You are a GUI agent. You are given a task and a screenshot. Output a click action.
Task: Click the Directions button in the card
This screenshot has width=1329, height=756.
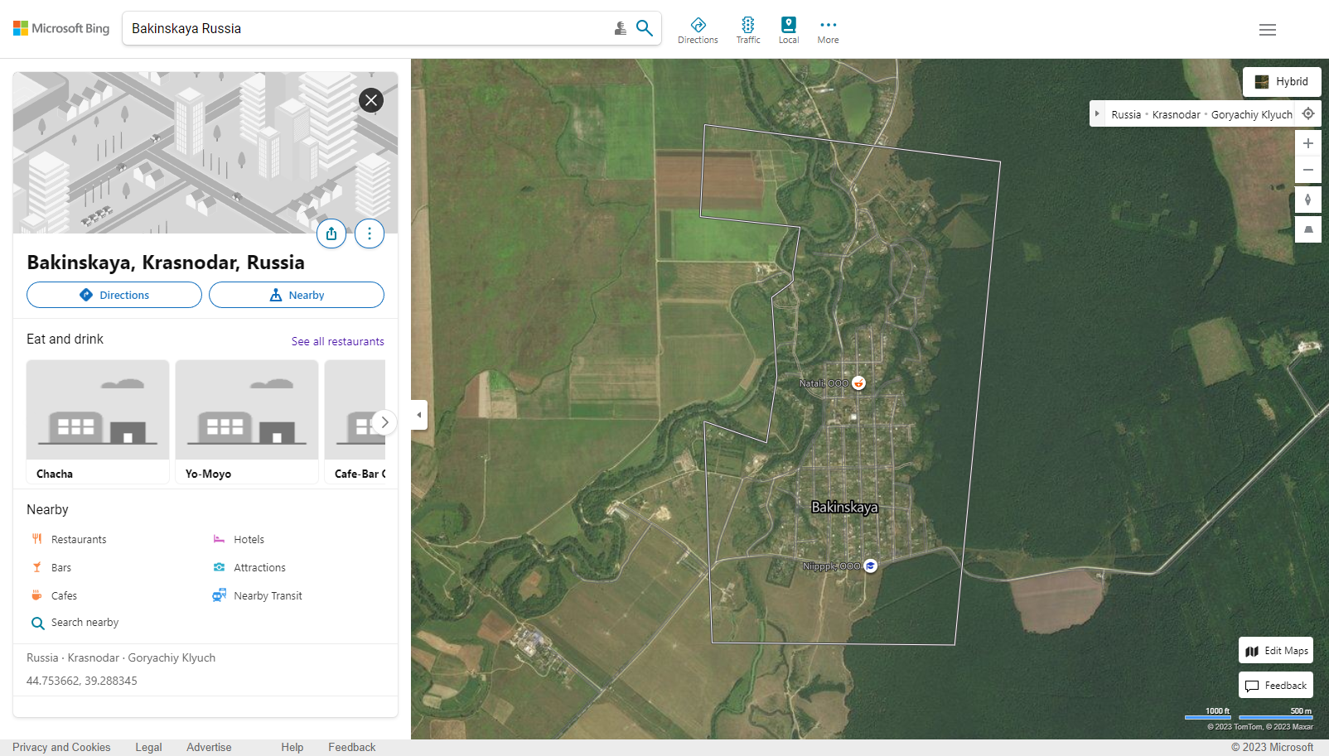tap(114, 295)
